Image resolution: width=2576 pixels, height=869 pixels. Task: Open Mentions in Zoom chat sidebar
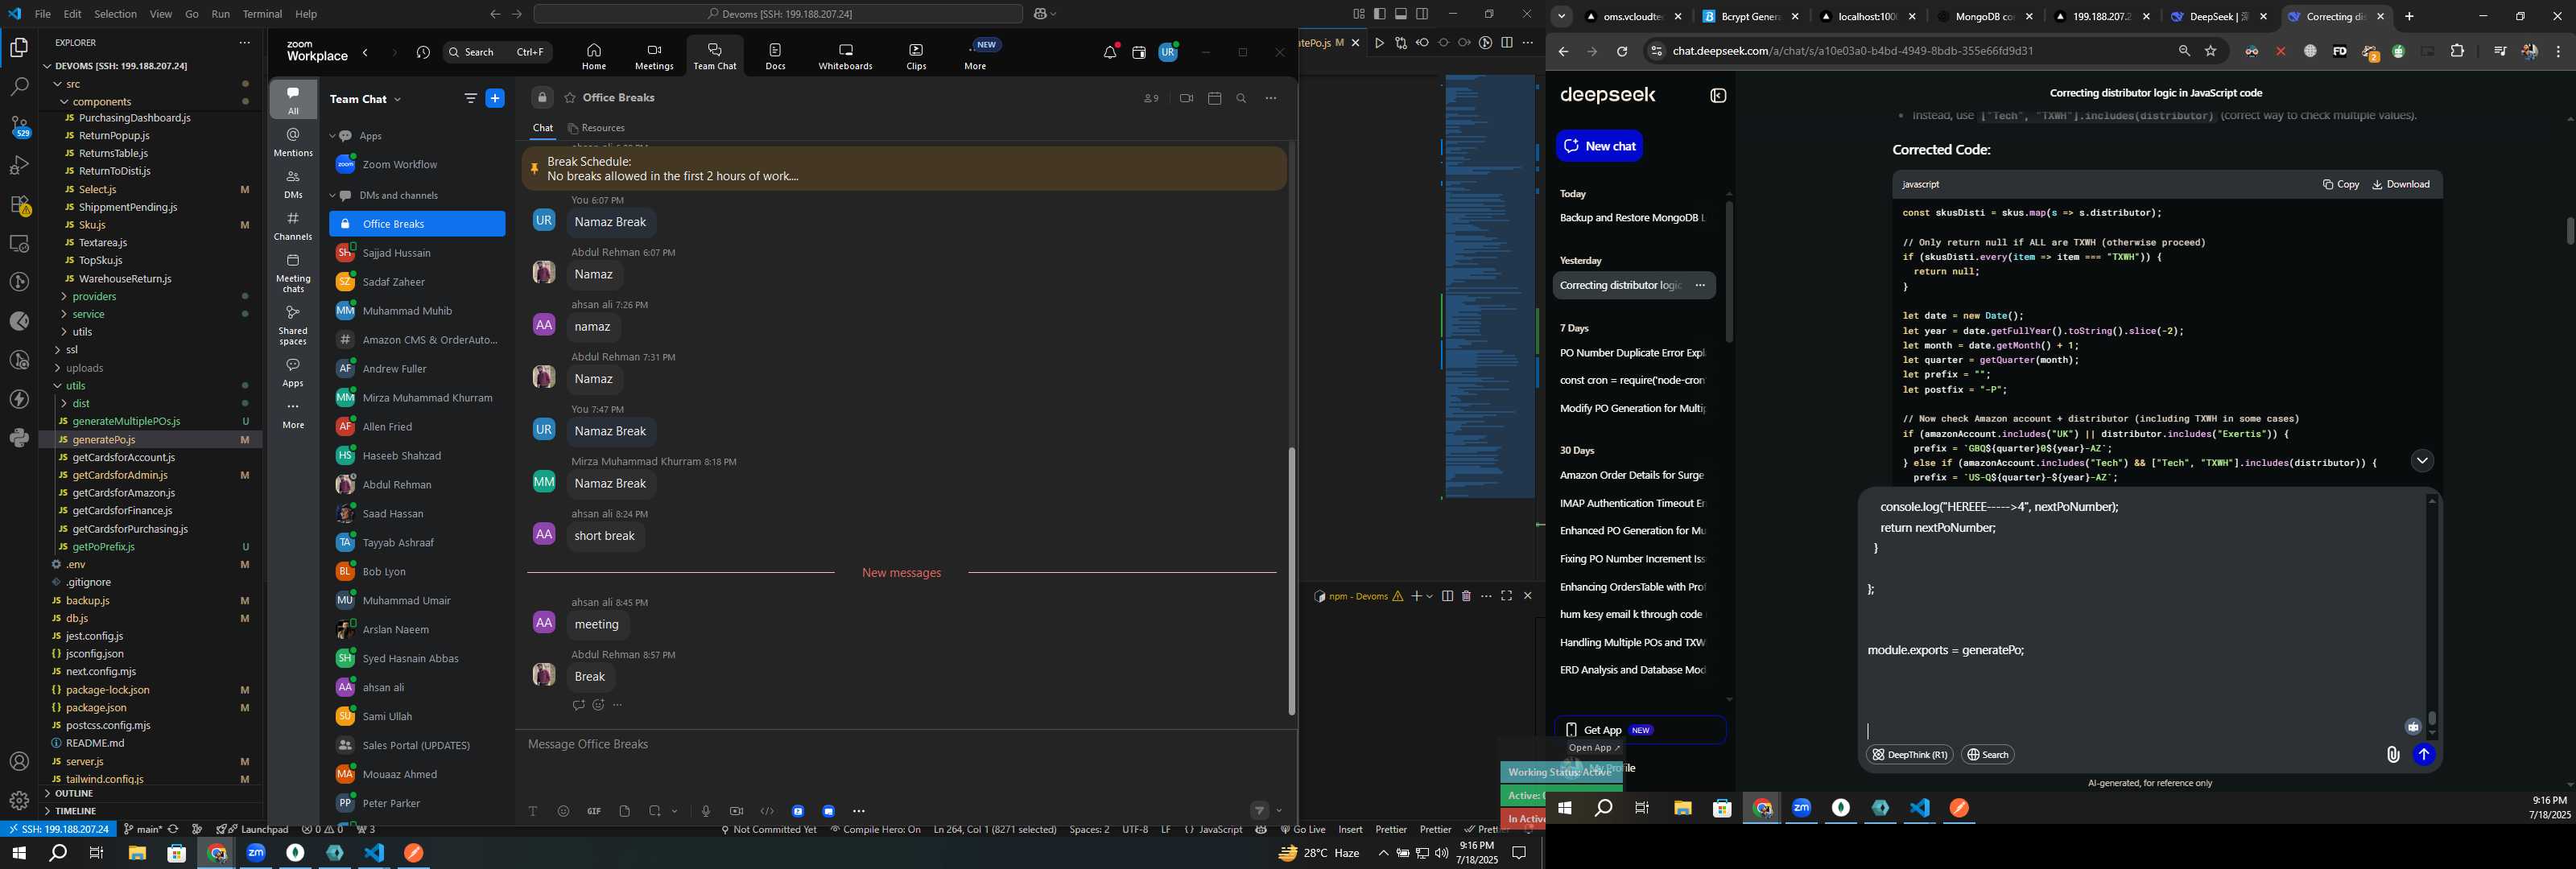[293, 142]
